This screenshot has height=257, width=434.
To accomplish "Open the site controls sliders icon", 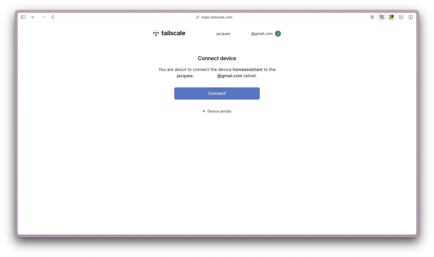I will tap(401, 17).
